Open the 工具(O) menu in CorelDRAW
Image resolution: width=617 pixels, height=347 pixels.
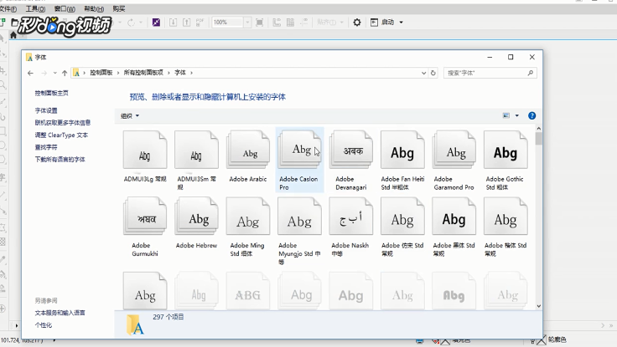[x=35, y=8]
